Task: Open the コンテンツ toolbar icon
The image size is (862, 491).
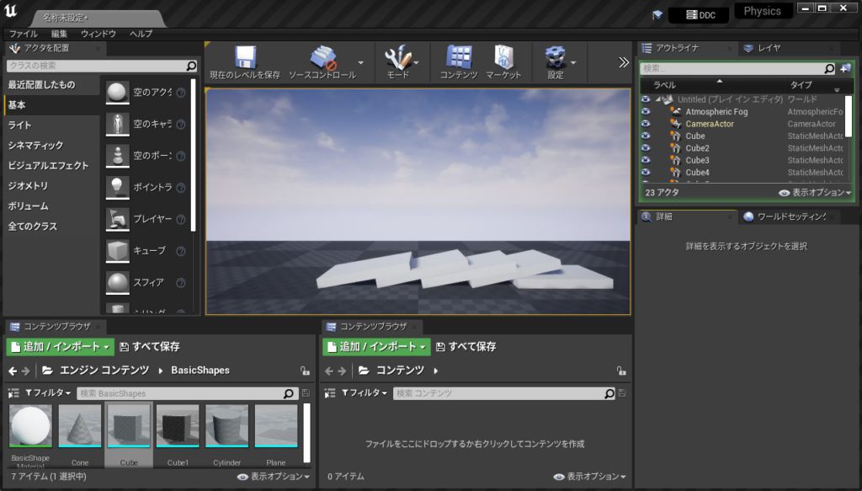Action: pos(459,57)
